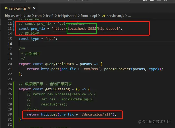Click the JS file icon in the tab
The width and height of the screenshot is (175, 128).
[6, 8]
